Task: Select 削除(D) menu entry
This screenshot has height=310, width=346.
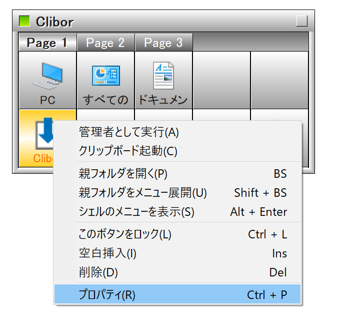Action: 177,272
